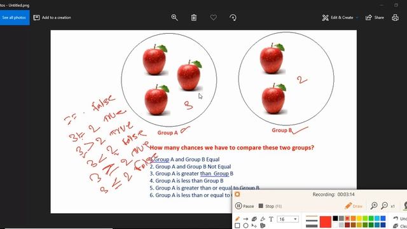Click the x1 zoom level label
The width and height of the screenshot is (407, 229).
393,206
